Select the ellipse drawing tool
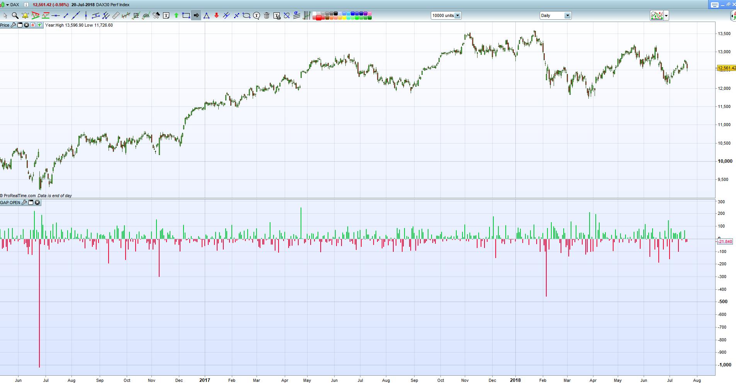736x383 pixels. click(x=246, y=16)
